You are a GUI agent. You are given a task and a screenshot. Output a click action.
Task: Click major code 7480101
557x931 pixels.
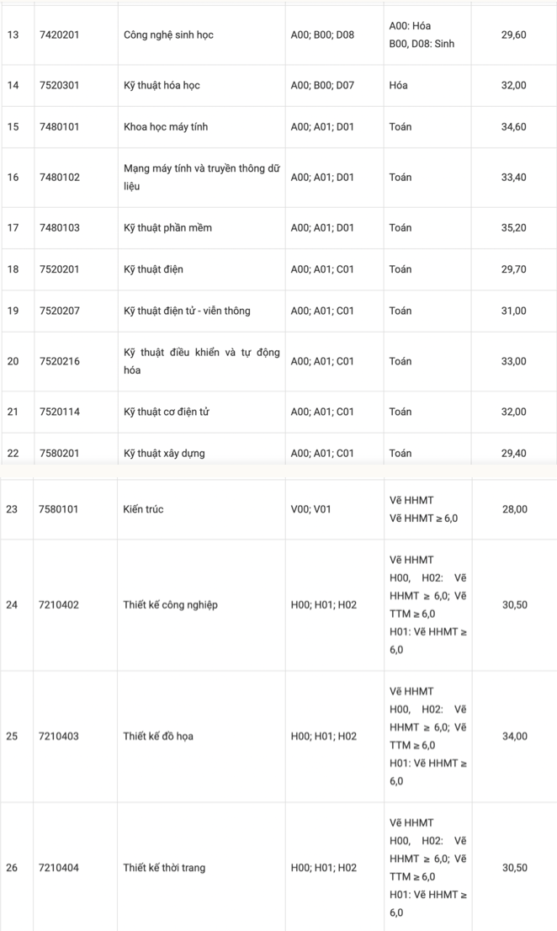pos(60,127)
